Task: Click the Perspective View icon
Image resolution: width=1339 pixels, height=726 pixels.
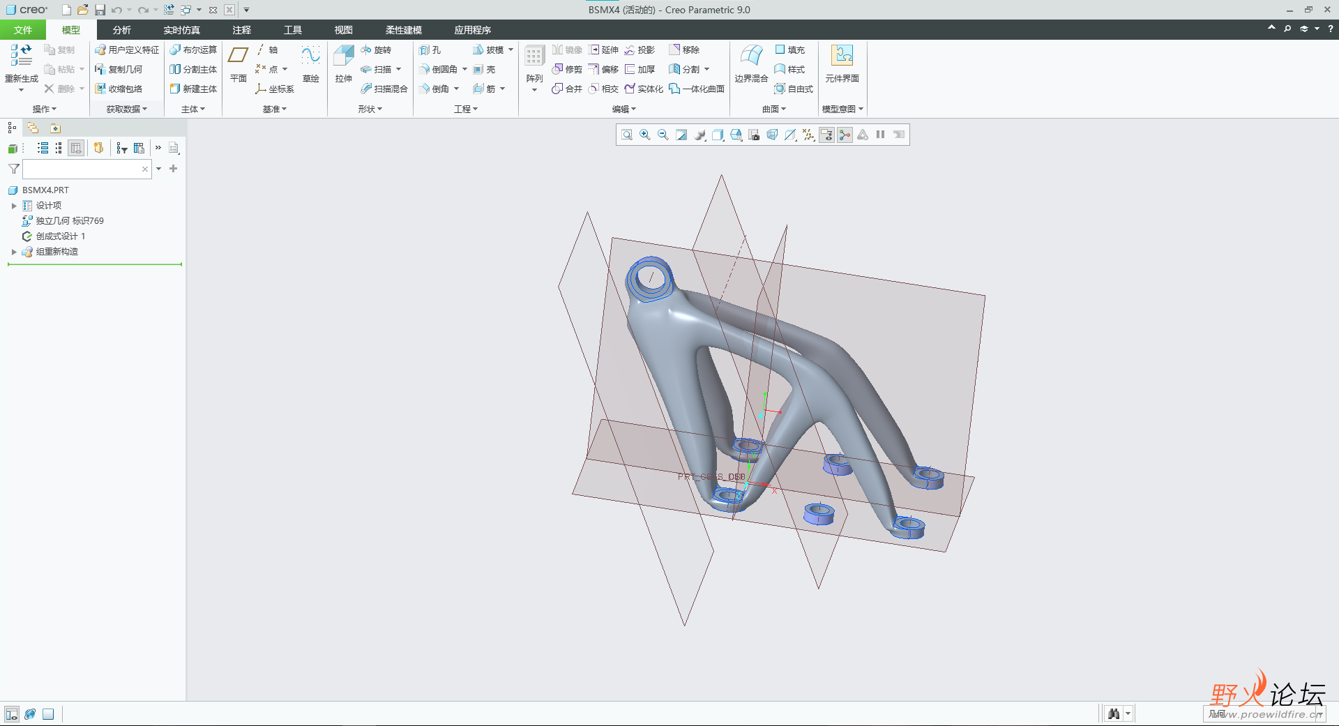Action: [x=772, y=135]
